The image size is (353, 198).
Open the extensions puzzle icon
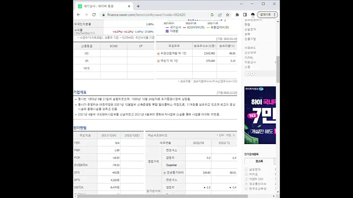pos(237,15)
